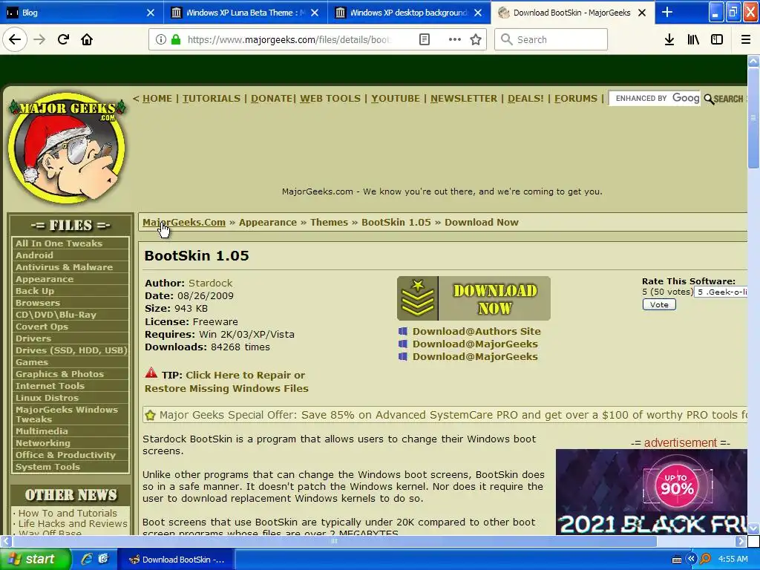
Task: Open the Themes breadcrumb link
Action: 329,223
